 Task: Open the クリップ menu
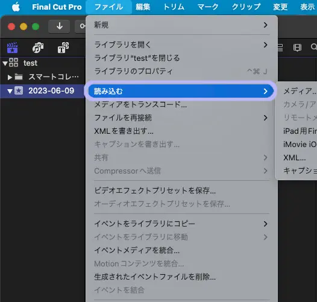tap(246, 7)
